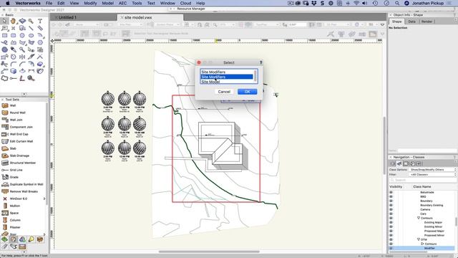
Task: Select the Double Line tool
Action: 40,28
